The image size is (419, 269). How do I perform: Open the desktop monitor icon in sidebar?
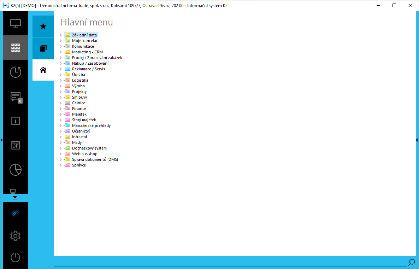[16, 23]
